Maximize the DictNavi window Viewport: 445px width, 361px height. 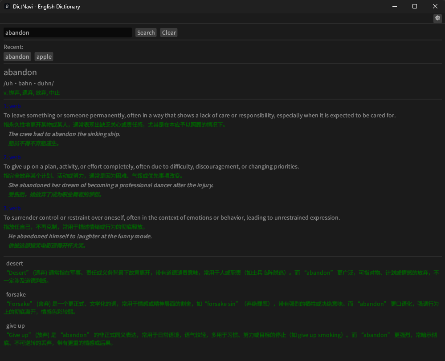415,7
